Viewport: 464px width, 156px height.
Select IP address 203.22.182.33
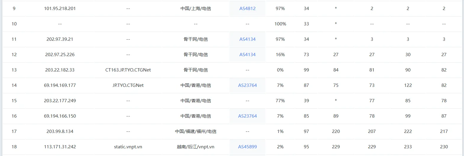pos(60,70)
